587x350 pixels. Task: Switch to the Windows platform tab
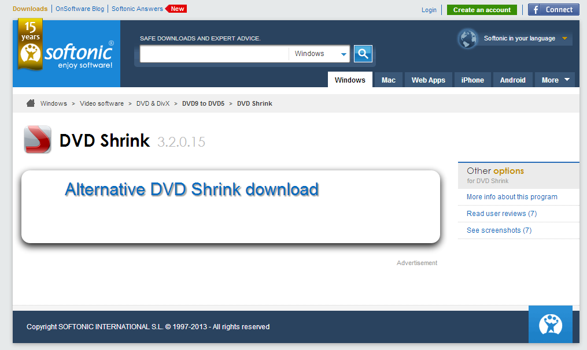coord(350,80)
